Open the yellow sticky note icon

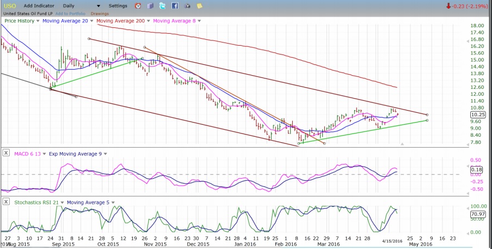pyautogui.click(x=200, y=6)
